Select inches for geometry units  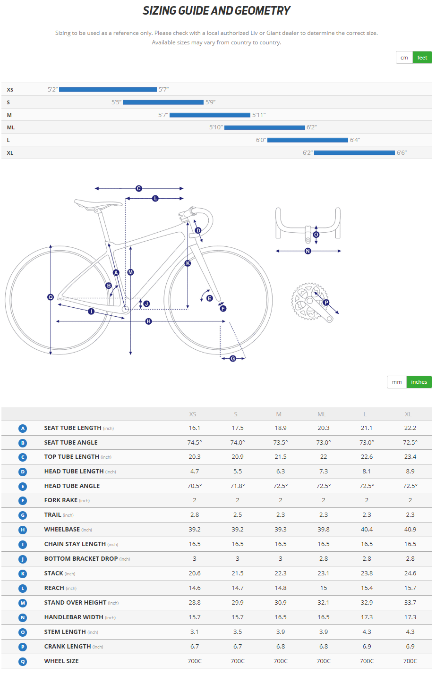click(419, 382)
